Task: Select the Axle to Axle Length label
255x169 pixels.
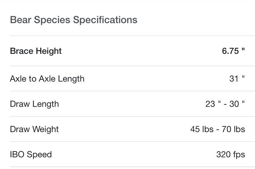Action: click(47, 79)
